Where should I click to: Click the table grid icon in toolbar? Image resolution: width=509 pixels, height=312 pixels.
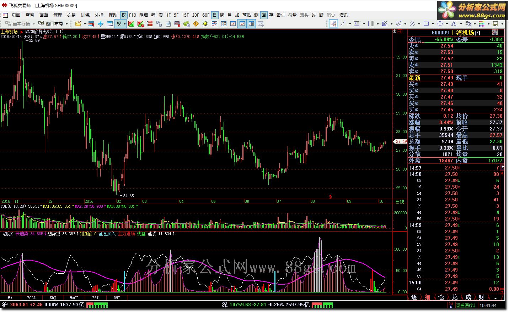(x=224, y=24)
